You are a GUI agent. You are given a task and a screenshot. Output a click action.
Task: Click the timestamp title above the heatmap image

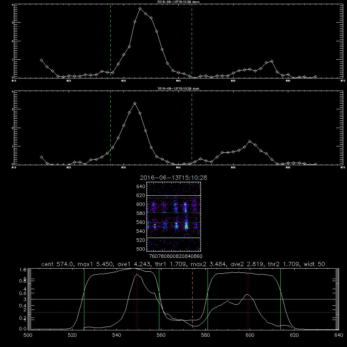(x=173, y=178)
